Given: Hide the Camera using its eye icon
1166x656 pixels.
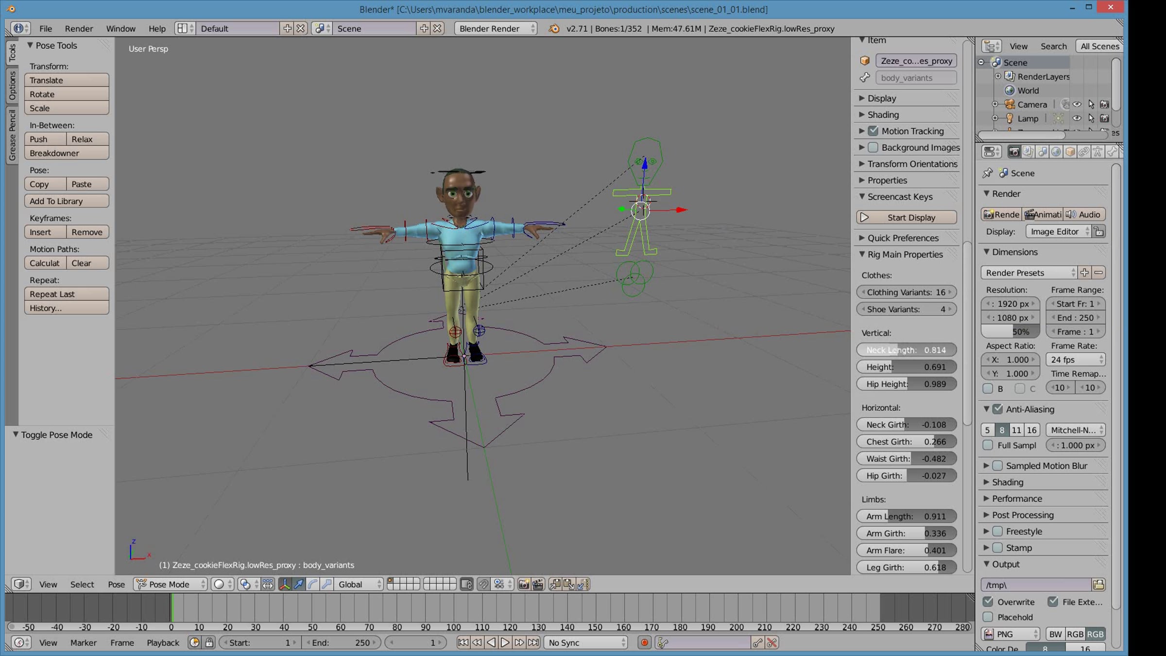Looking at the screenshot, I should (x=1077, y=104).
